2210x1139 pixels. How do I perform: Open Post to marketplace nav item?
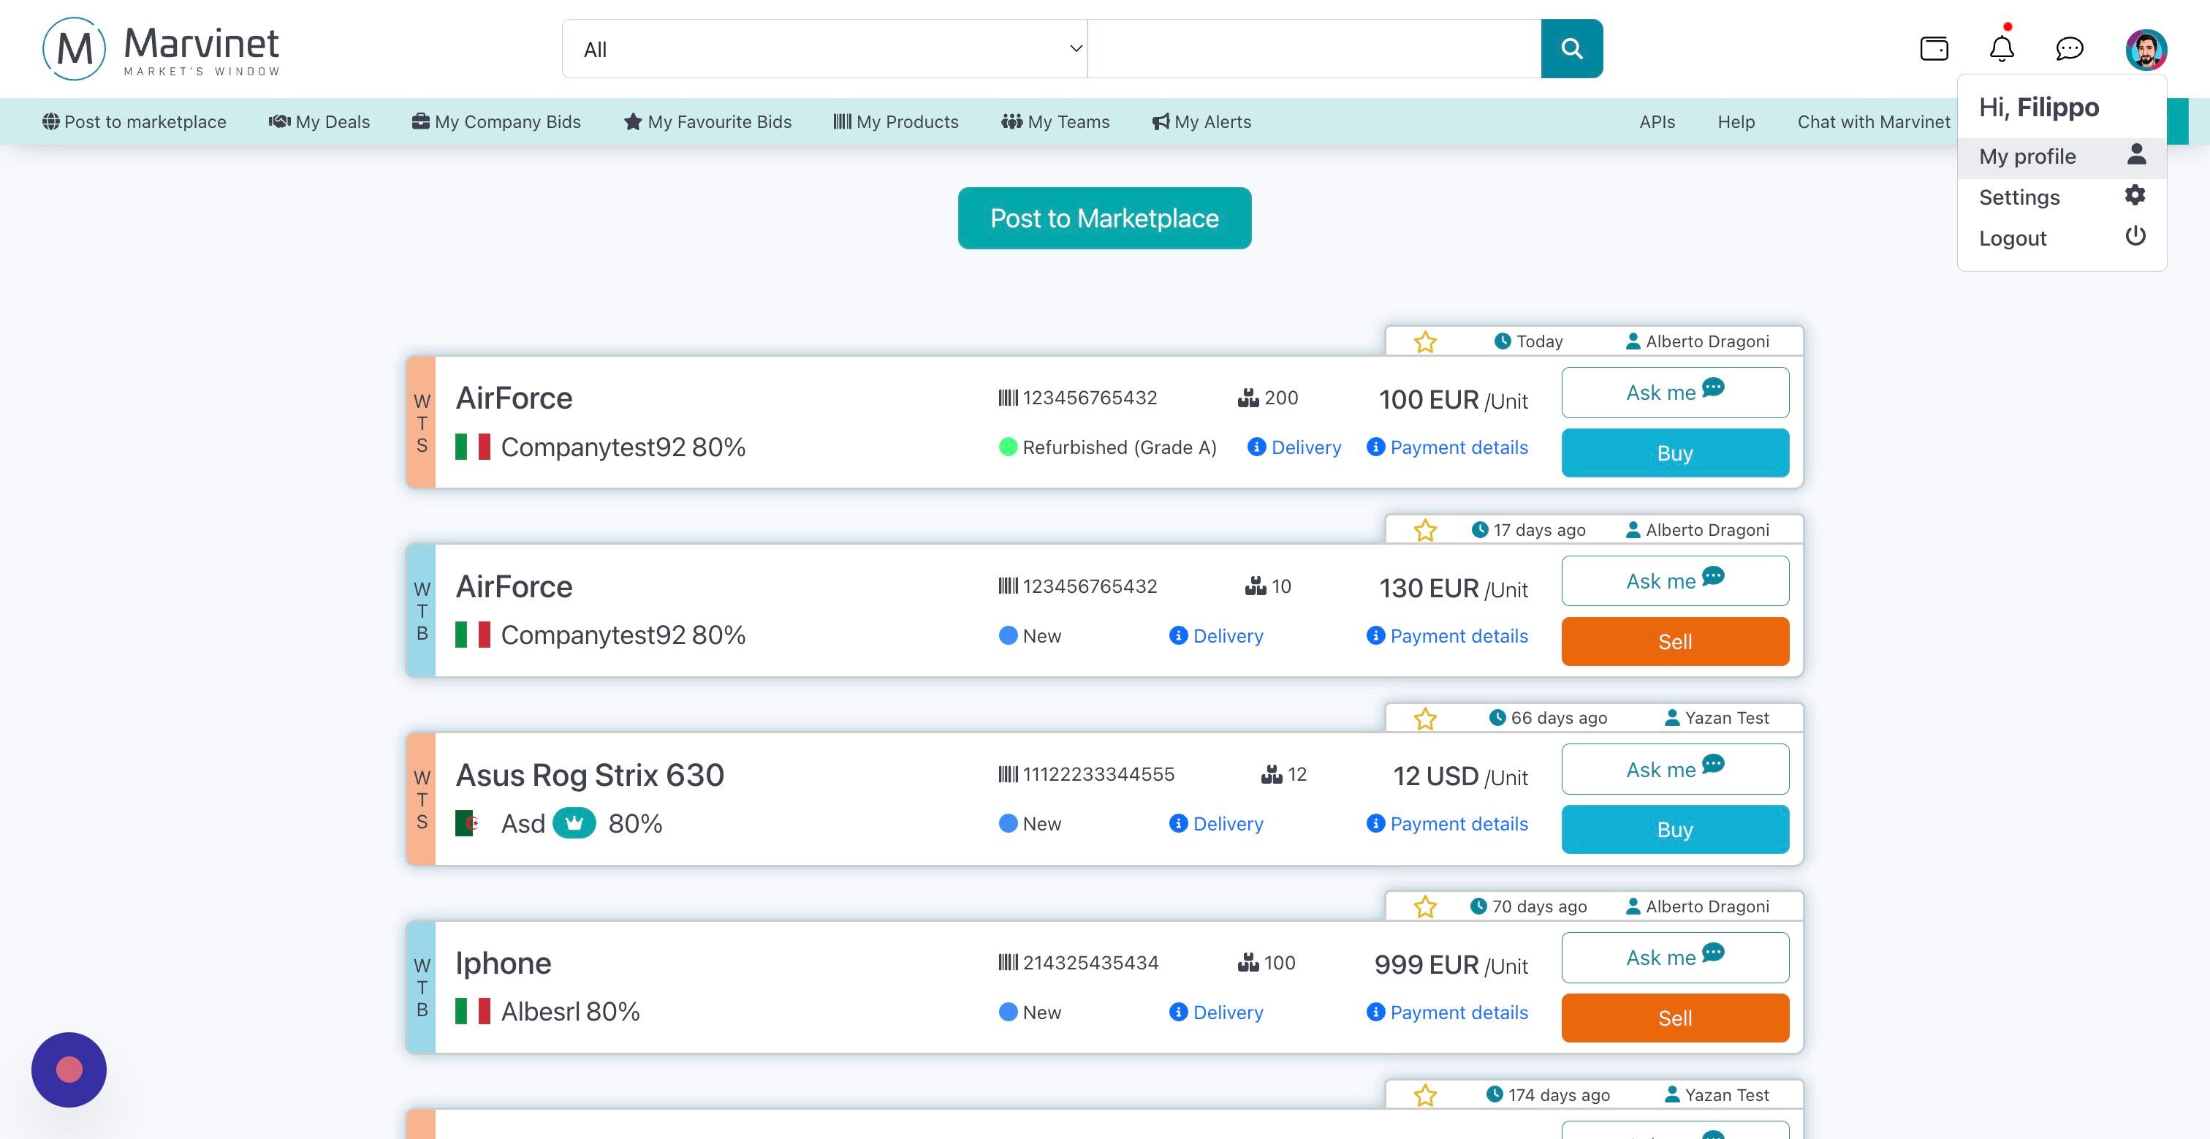pos(134,122)
